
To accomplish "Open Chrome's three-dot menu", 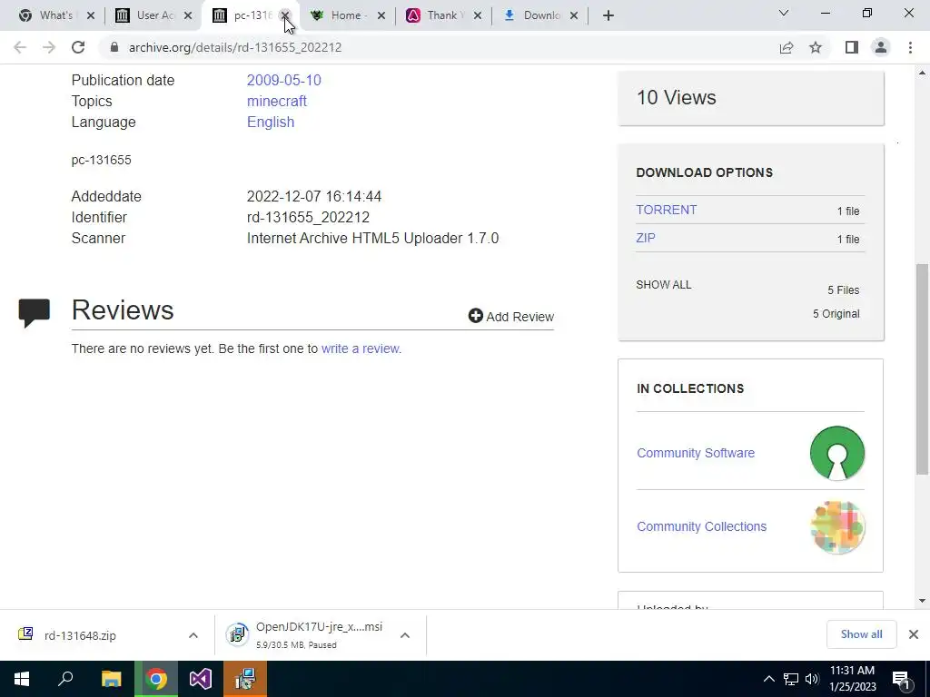I will 910,47.
